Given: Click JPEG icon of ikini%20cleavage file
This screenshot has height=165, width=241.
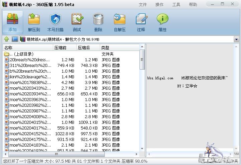Looking at the screenshot, I should point(7,77).
